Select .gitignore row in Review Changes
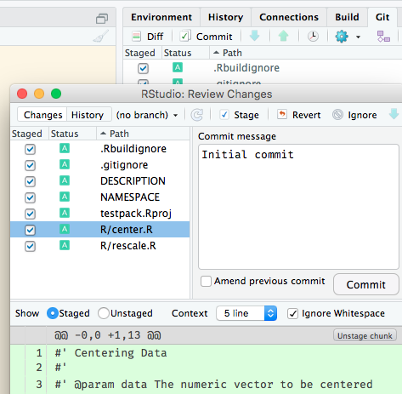 (99, 165)
